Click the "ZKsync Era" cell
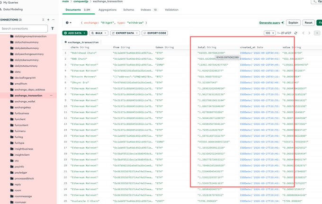This screenshot has height=204, width=322. (x=80, y=82)
